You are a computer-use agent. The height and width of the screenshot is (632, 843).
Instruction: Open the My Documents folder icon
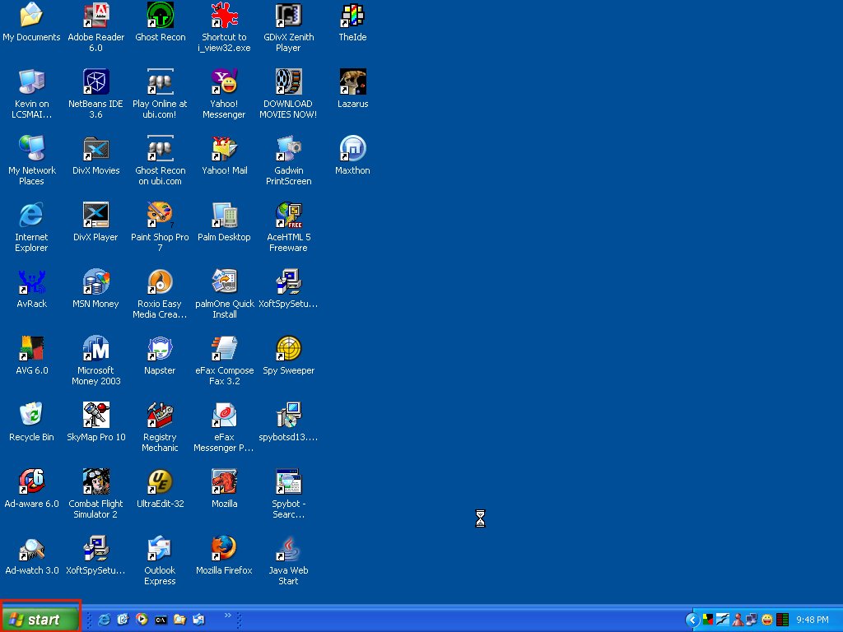[31, 15]
